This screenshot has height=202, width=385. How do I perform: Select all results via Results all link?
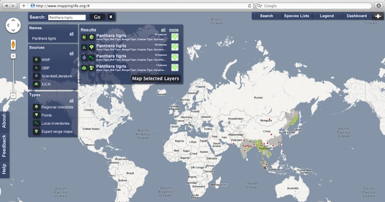point(163,30)
